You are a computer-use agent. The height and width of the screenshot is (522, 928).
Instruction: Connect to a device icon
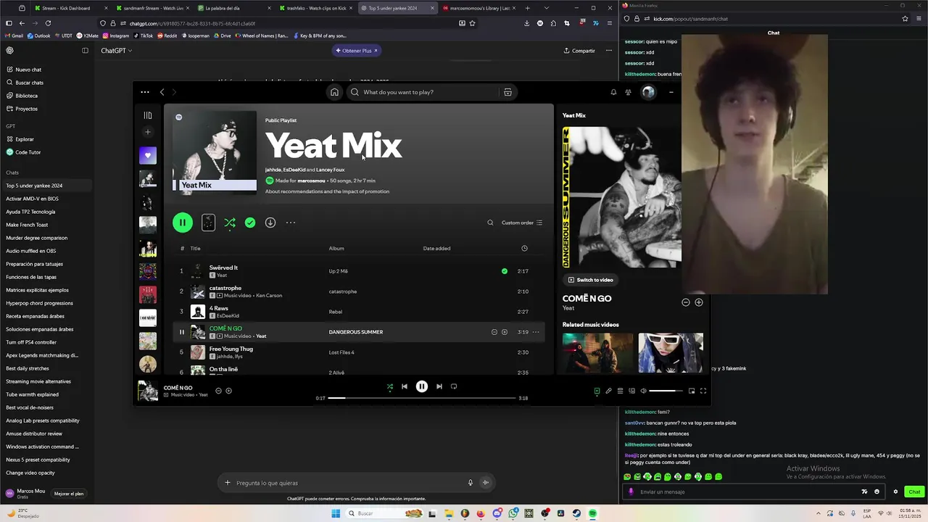(x=631, y=391)
